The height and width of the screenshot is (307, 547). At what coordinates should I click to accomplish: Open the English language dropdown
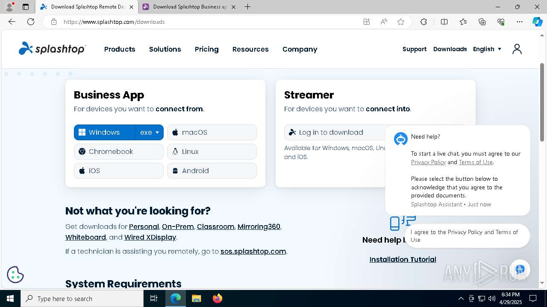click(487, 49)
